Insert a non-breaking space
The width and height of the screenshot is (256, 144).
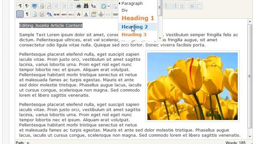tap(42, 14)
